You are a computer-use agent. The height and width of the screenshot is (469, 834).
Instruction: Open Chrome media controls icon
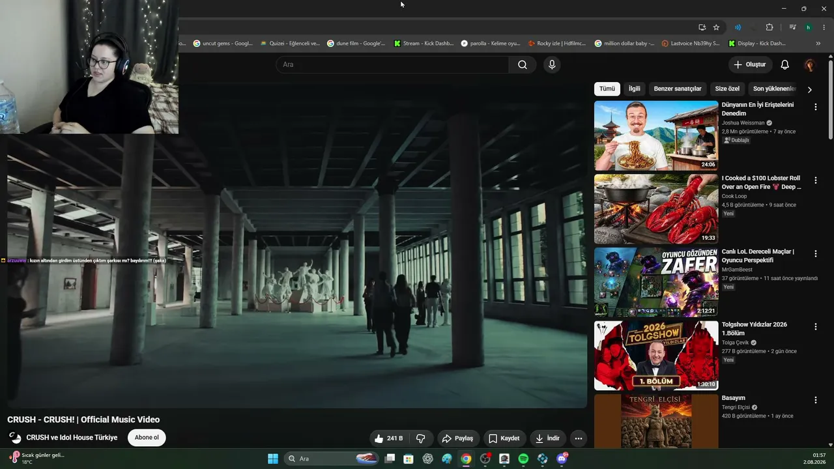pos(792,27)
